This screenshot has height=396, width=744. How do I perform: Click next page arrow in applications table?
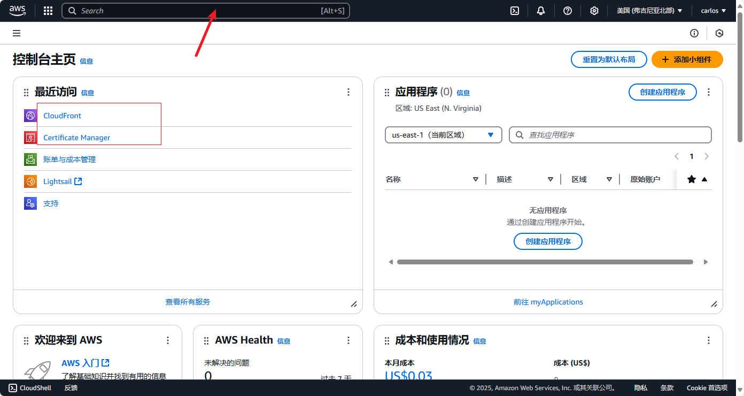pyautogui.click(x=707, y=156)
